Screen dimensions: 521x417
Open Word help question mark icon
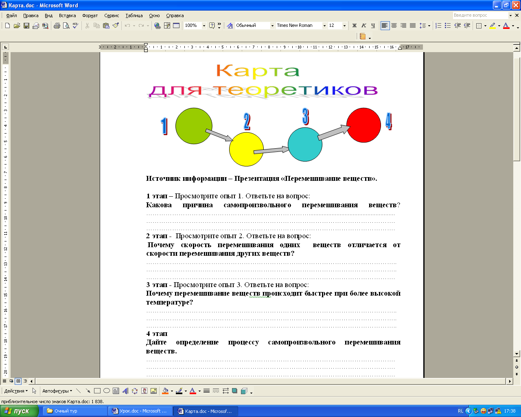click(212, 26)
